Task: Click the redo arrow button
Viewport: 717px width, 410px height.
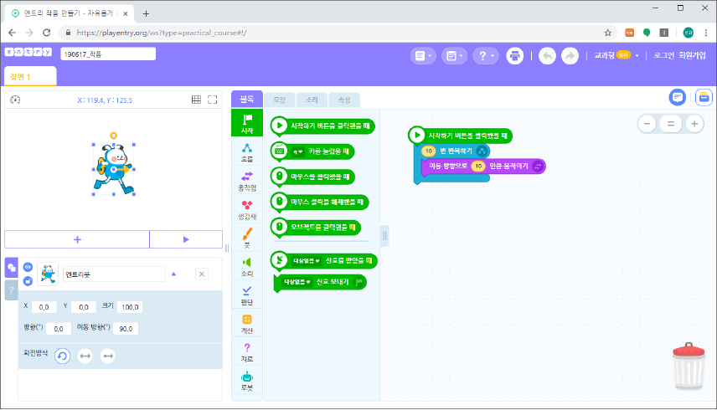Action: click(x=570, y=55)
